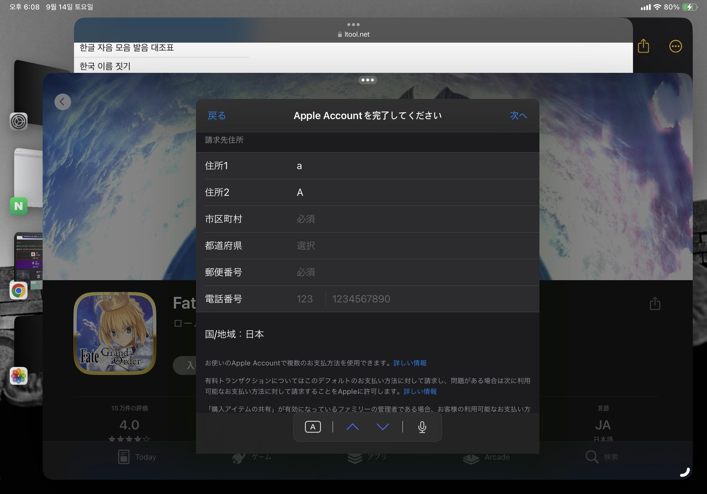Image resolution: width=707 pixels, height=494 pixels.
Task: Tap the 4.0 rating score
Action: (x=129, y=425)
